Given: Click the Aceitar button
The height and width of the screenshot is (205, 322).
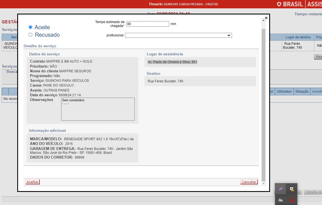Looking at the screenshot, I should point(33,182).
